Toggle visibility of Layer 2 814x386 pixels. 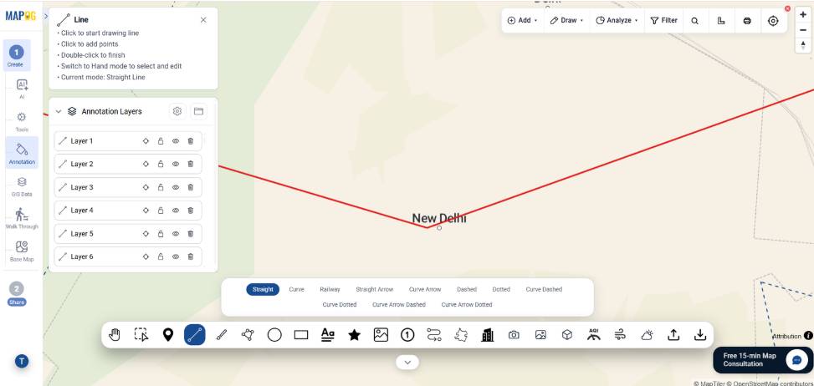click(x=176, y=164)
